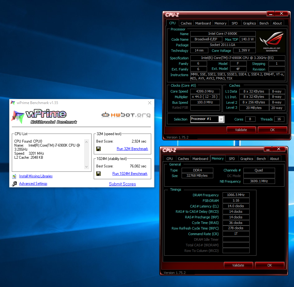Click the Multiplier value x 44.0
Screen dimensions: 294x287
(205, 97)
